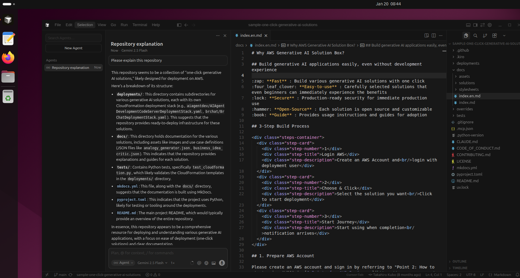Click the Search icon in sidebar

pyautogui.click(x=475, y=36)
